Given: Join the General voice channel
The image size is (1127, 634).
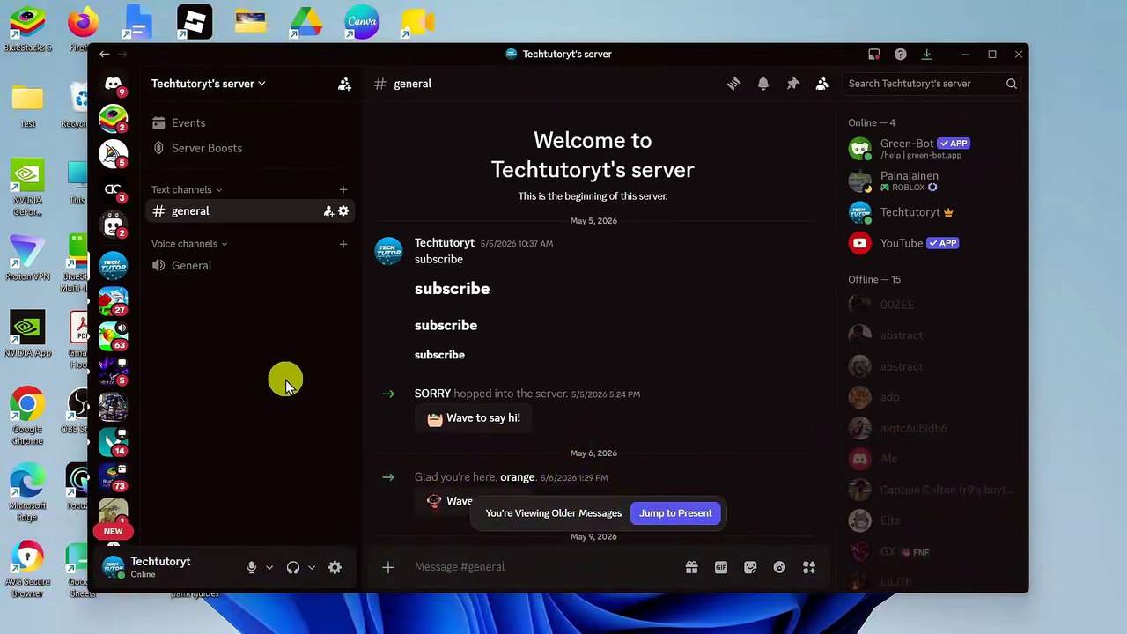Looking at the screenshot, I should (x=251, y=266).
